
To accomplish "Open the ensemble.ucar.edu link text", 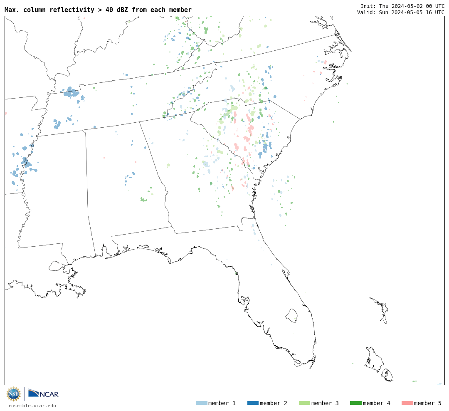I will (32, 406).
